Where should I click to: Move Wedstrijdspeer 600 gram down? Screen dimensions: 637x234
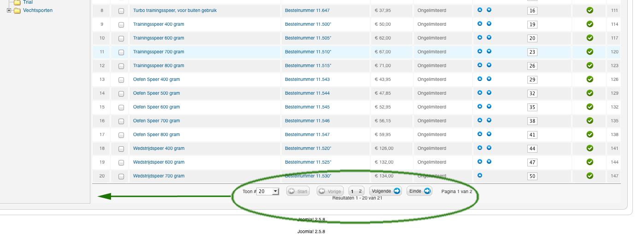489,161
